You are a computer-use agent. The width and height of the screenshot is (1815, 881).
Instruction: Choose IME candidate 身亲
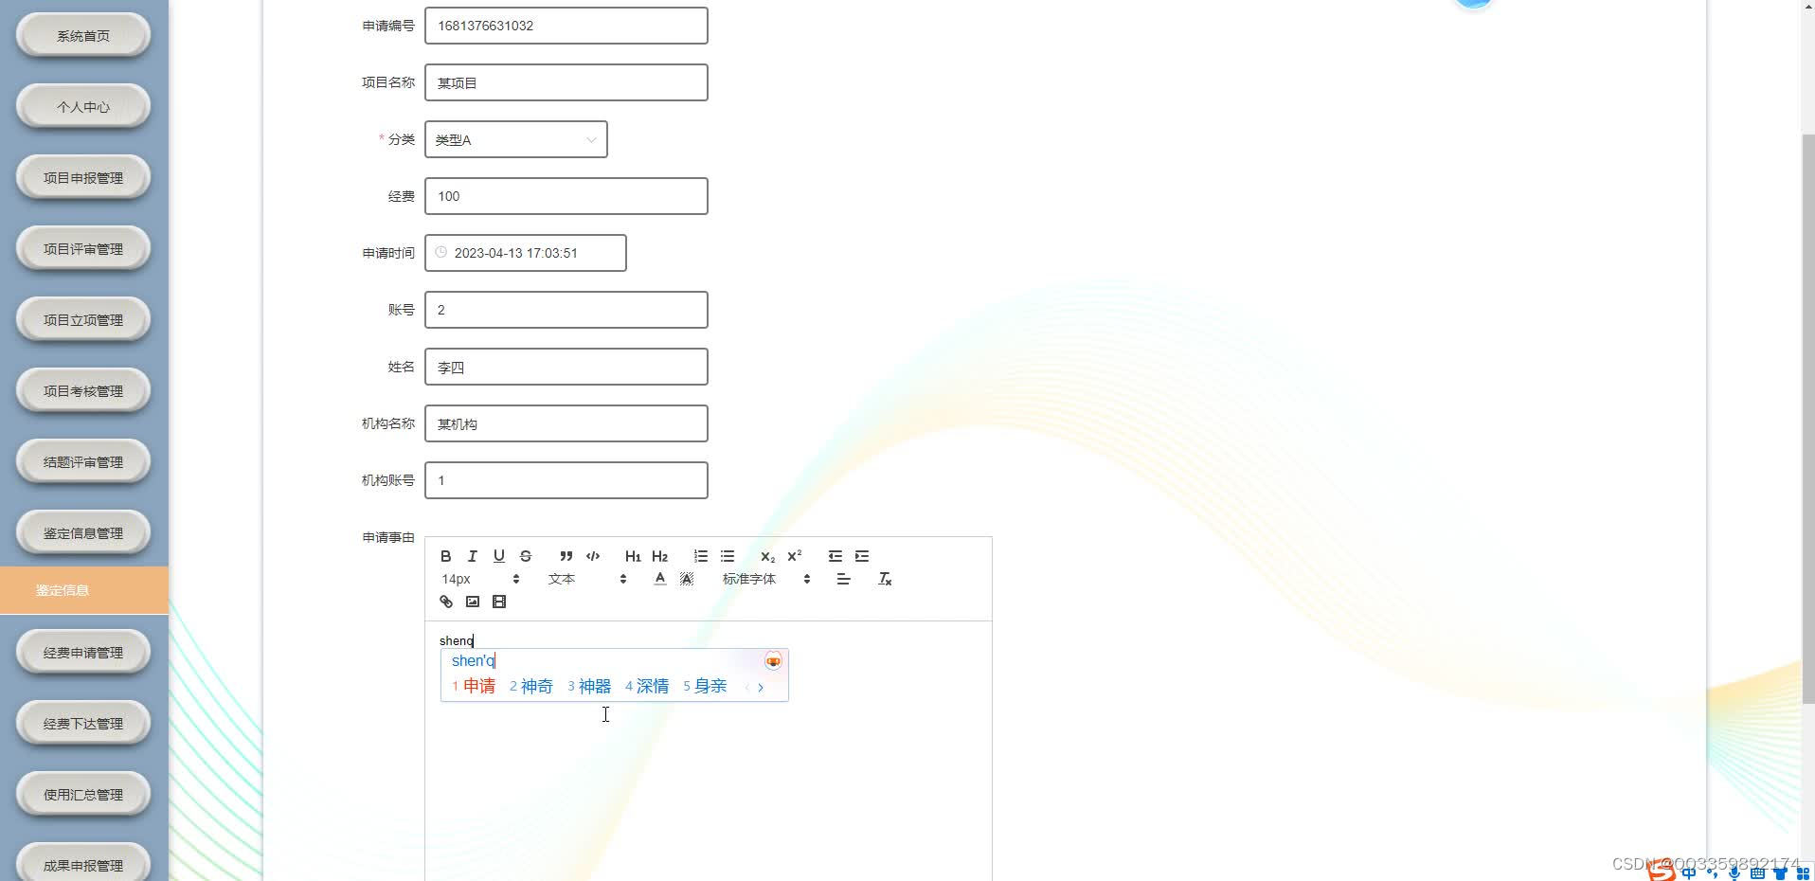[705, 686]
